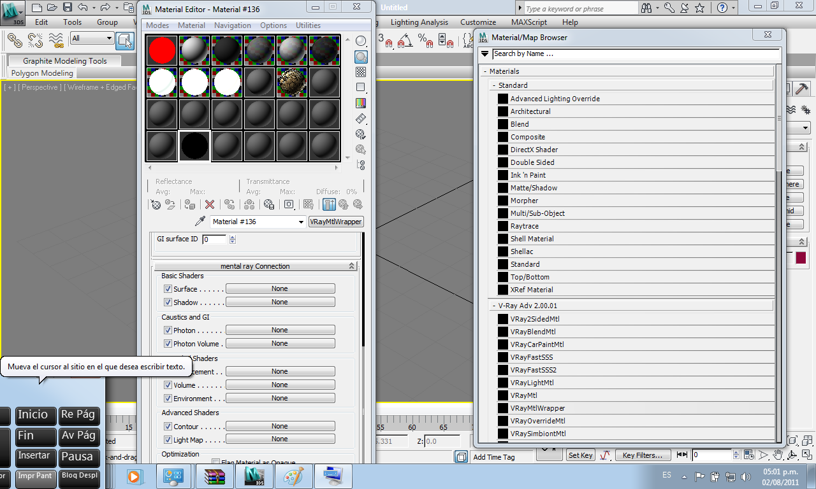Pick material with the eyedropper icon
Image resolution: width=816 pixels, height=489 pixels.
click(200, 222)
